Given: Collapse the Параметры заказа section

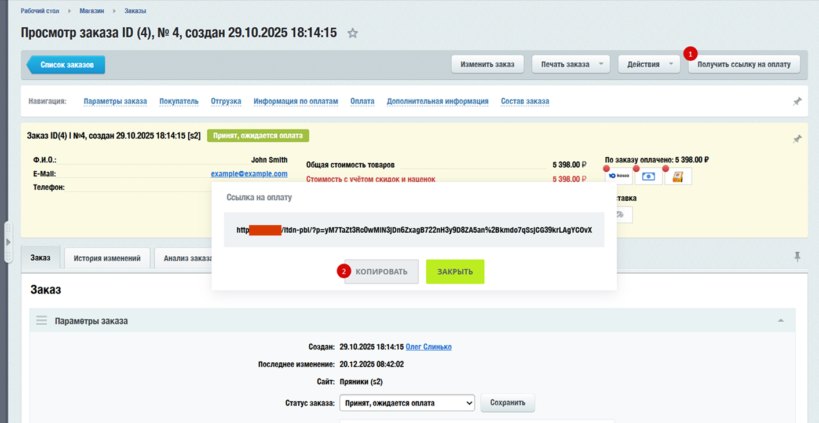Looking at the screenshot, I should 781,320.
